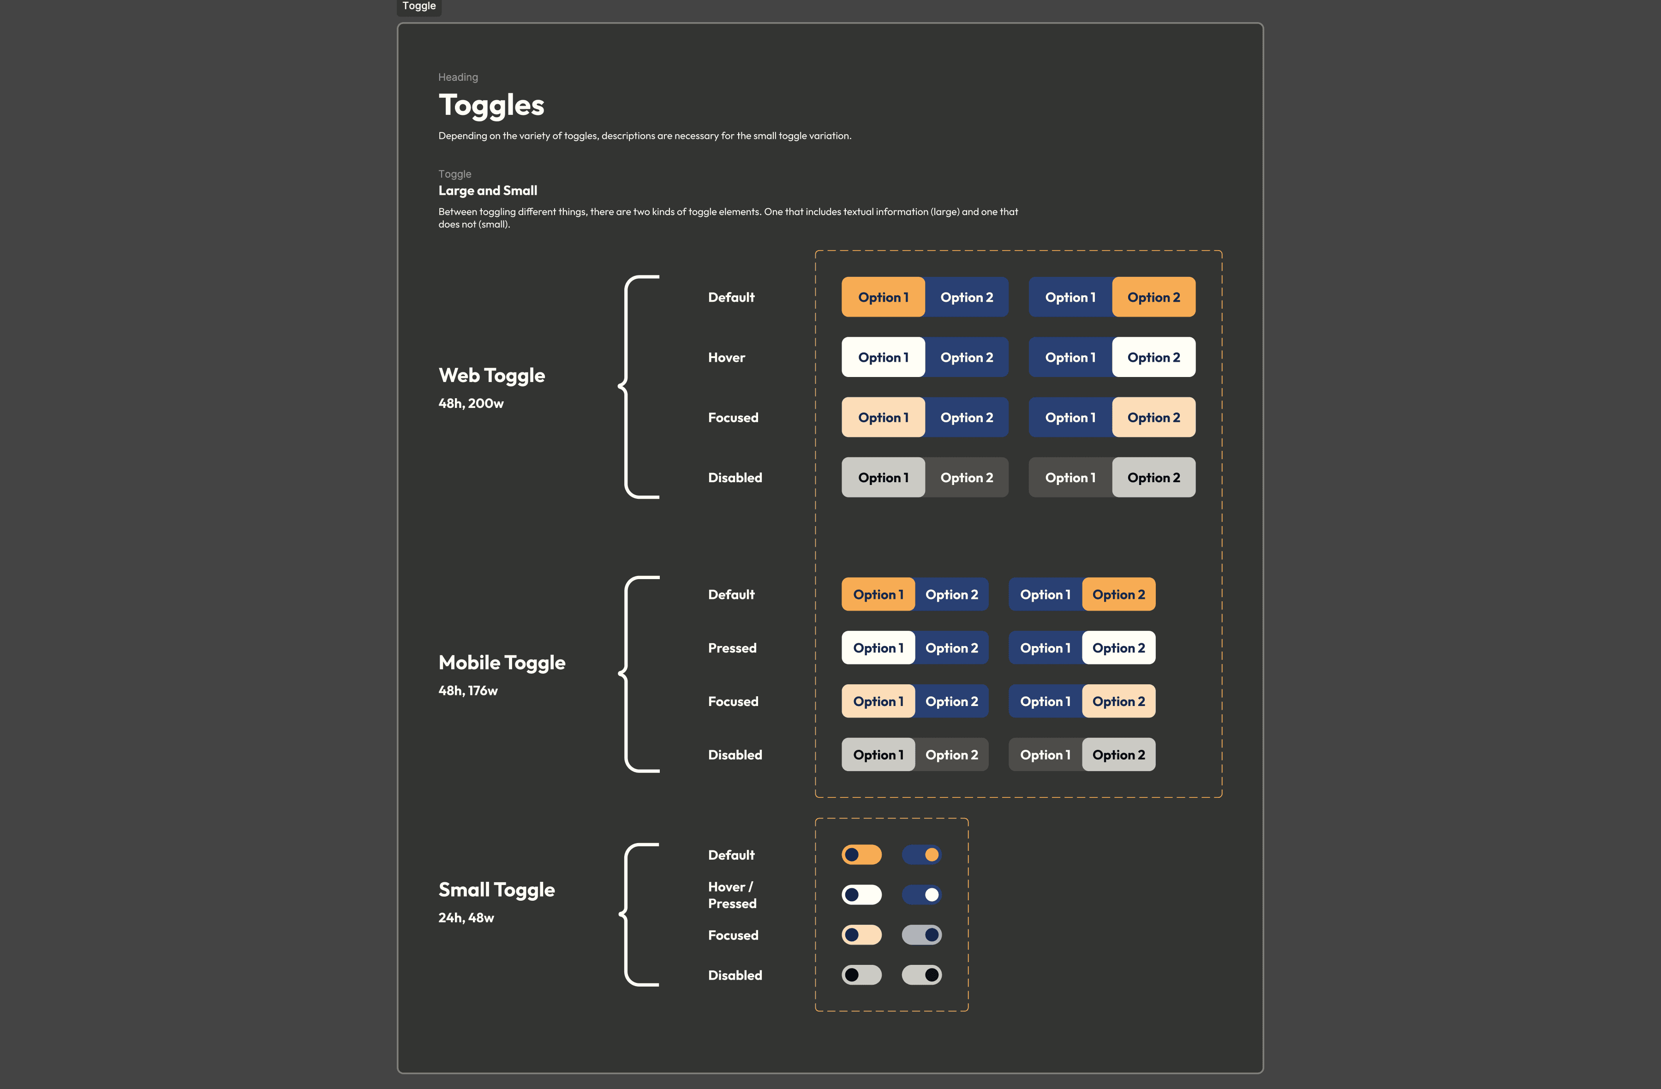
Task: Flip the orange Small Toggle in Default row
Action: pos(862,855)
